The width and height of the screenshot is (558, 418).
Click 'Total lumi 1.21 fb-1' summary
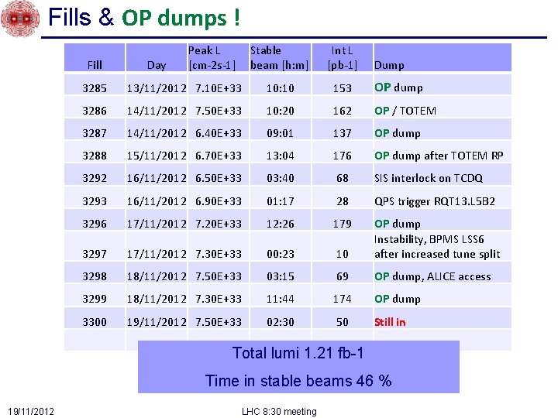(298, 353)
